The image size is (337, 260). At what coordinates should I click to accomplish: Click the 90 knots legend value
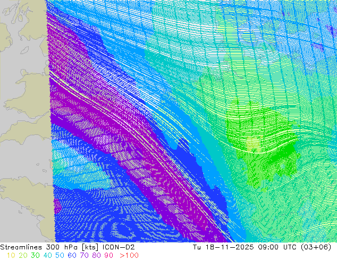pos(109,255)
